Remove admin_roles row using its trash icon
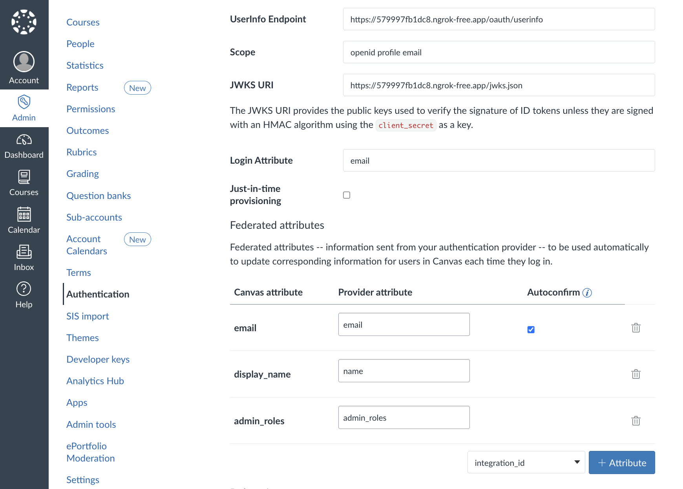The height and width of the screenshot is (489, 683). (636, 421)
